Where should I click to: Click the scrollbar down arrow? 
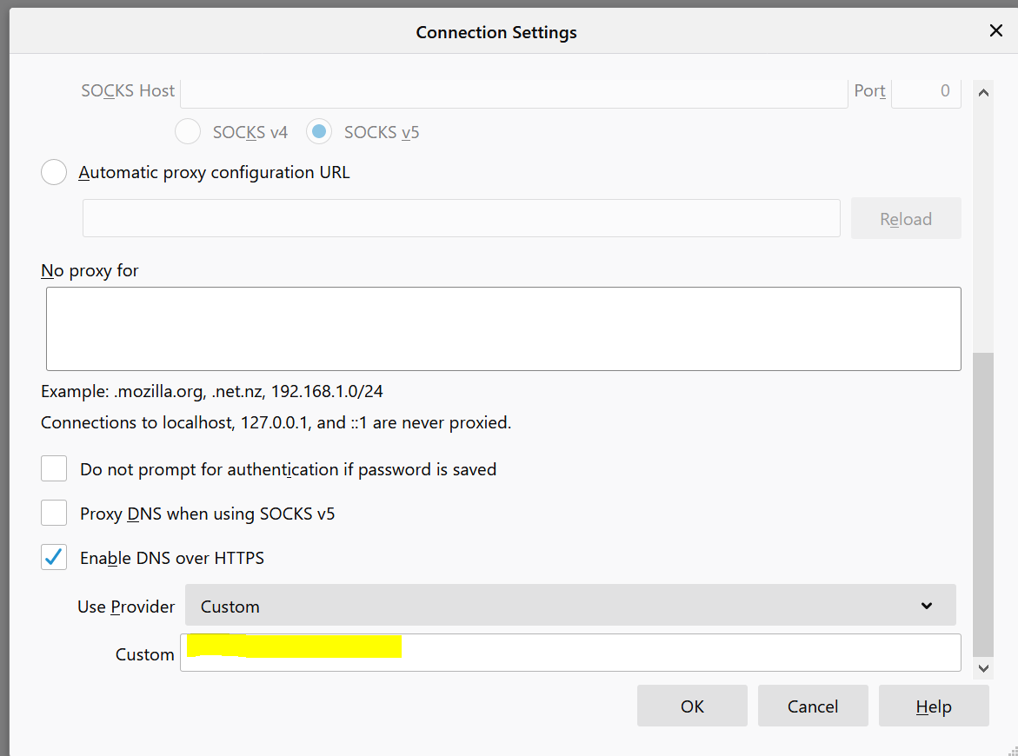(983, 667)
